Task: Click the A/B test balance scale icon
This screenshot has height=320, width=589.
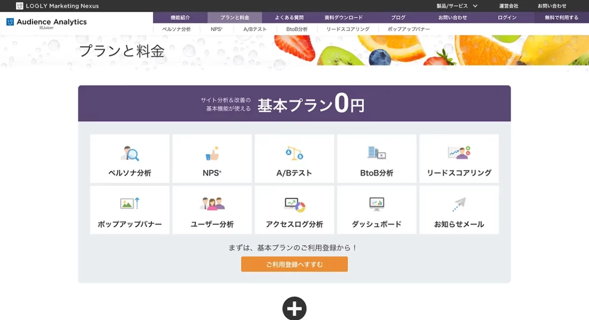Action: coord(294,152)
